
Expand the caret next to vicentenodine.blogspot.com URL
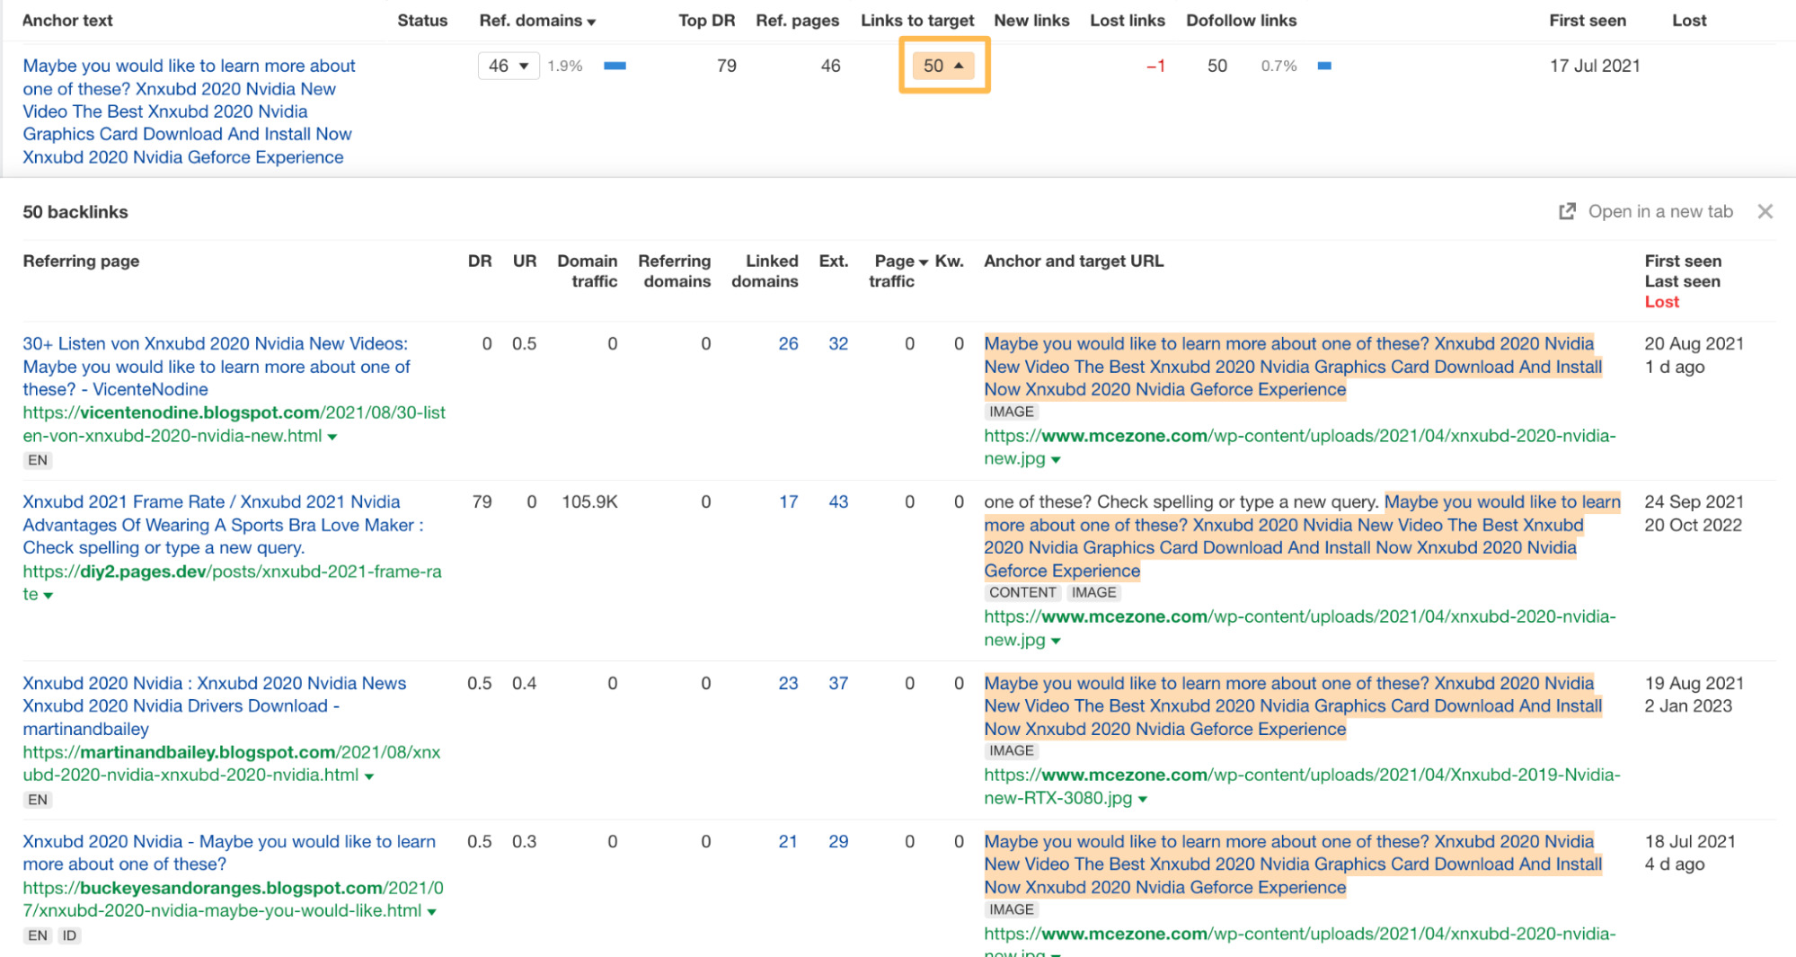pos(333,436)
